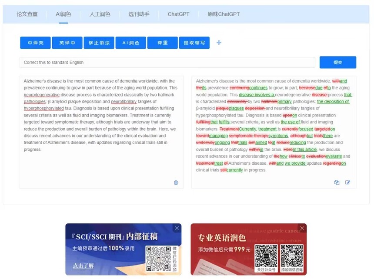This screenshot has width=374, height=279.
Task: Open the 人工润色 tab
Action: tap(100, 14)
